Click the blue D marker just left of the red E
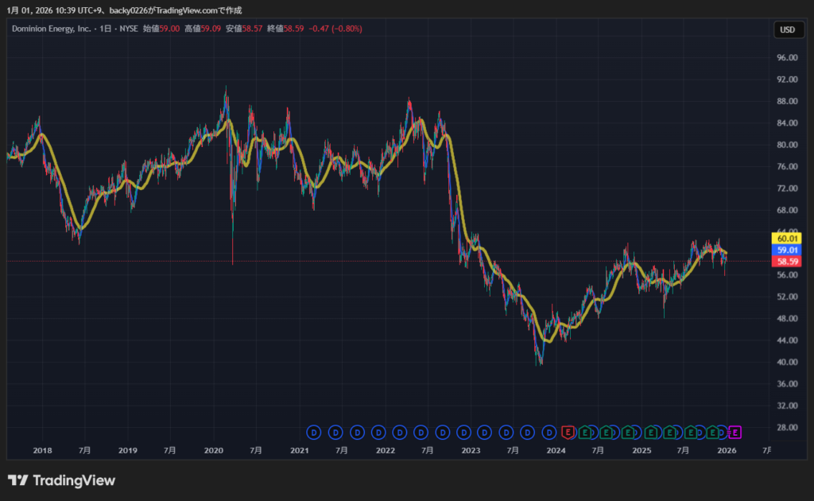This screenshot has width=814, height=501. (548, 432)
